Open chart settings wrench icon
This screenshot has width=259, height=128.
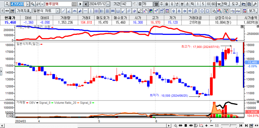(256, 4)
